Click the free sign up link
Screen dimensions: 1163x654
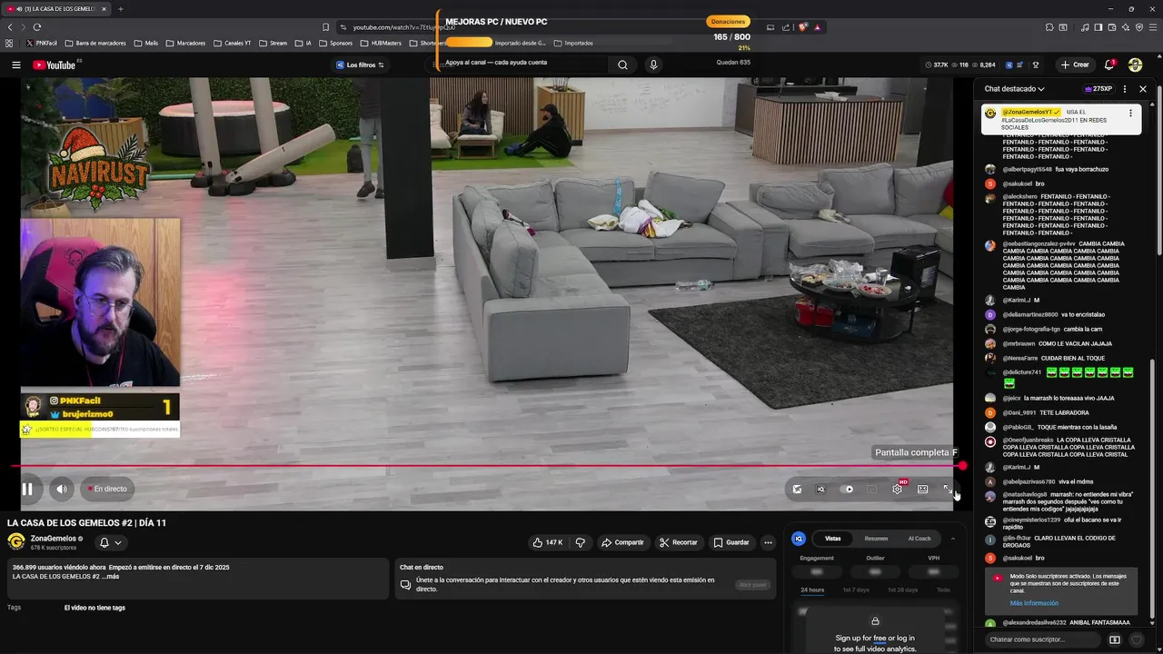[879, 639]
